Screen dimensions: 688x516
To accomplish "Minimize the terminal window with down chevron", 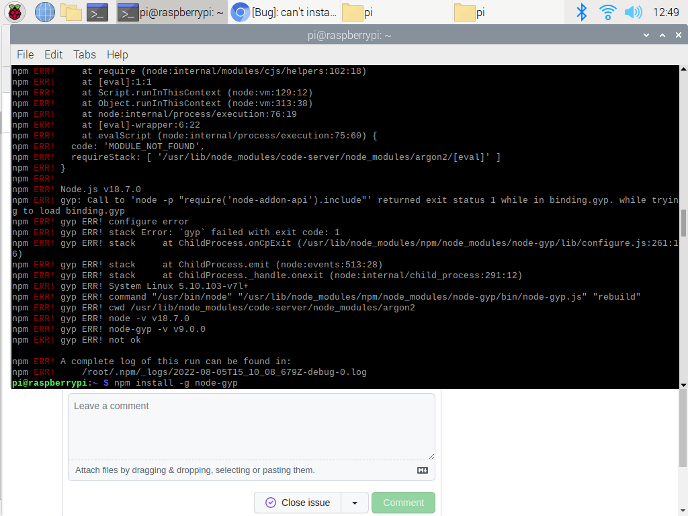I will [x=646, y=35].
